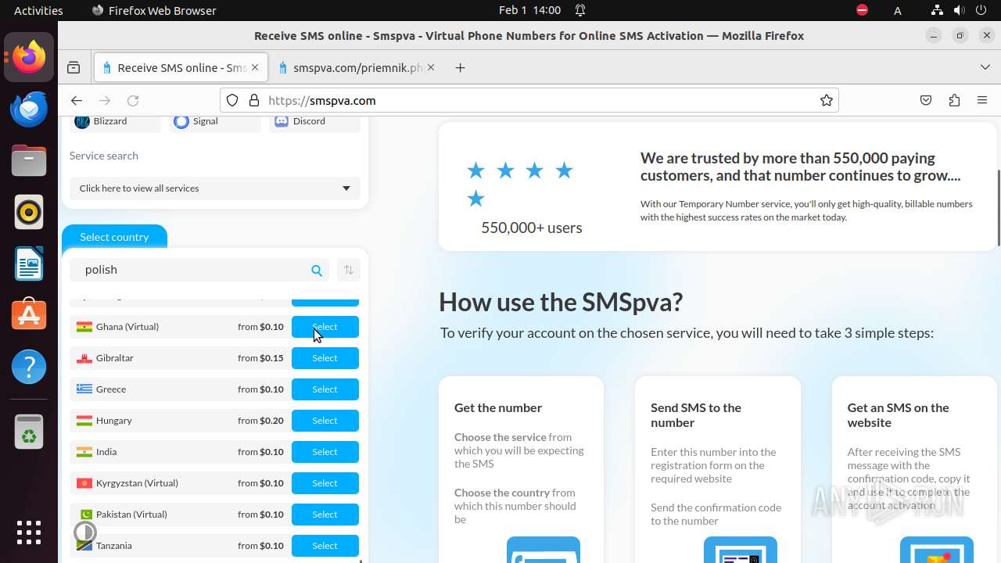Click the red do-not-disturb tray icon
Image resolution: width=1001 pixels, height=563 pixels.
(862, 10)
